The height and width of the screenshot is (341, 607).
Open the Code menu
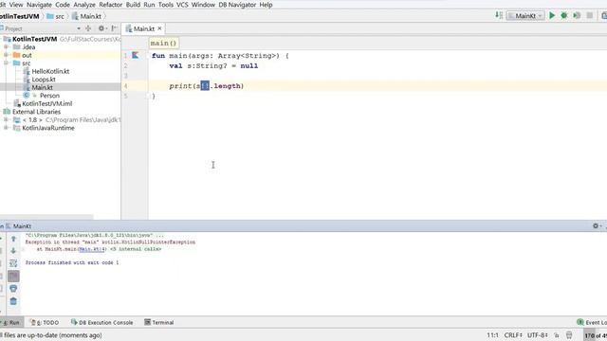click(x=63, y=5)
